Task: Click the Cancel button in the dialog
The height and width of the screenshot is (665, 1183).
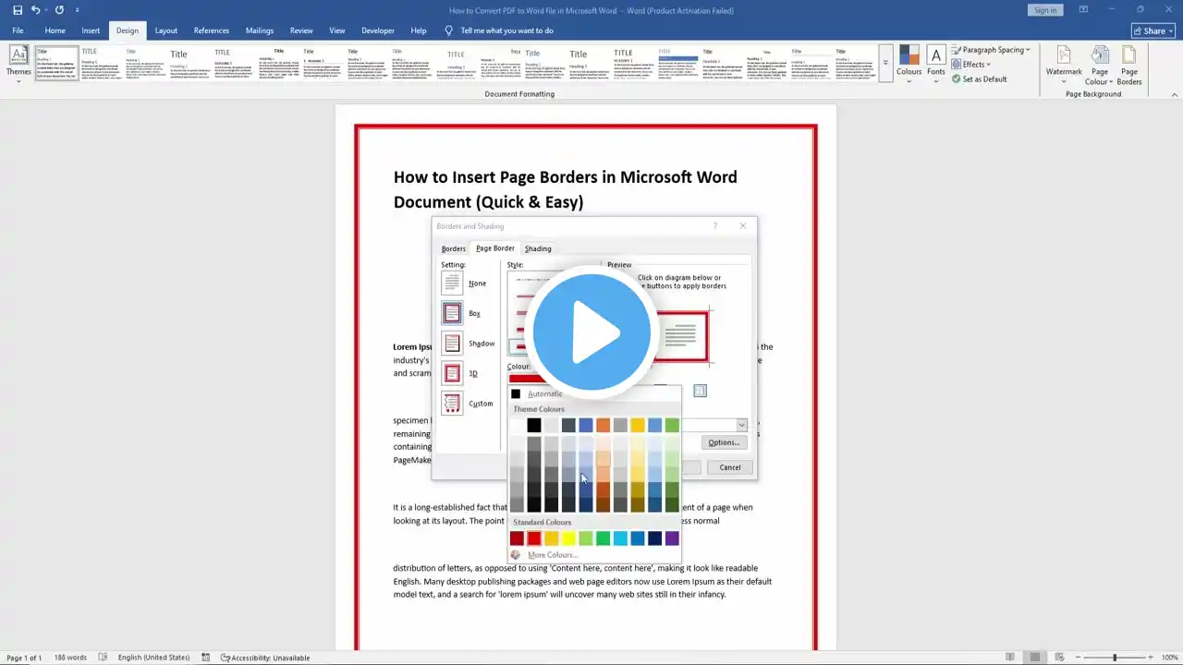Action: [x=729, y=467]
